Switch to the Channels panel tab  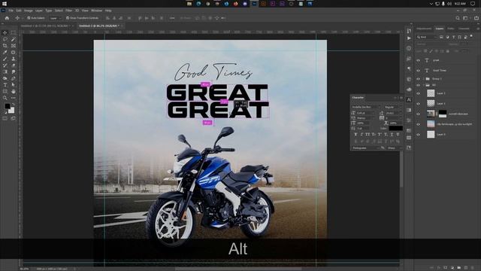[x=464, y=29]
